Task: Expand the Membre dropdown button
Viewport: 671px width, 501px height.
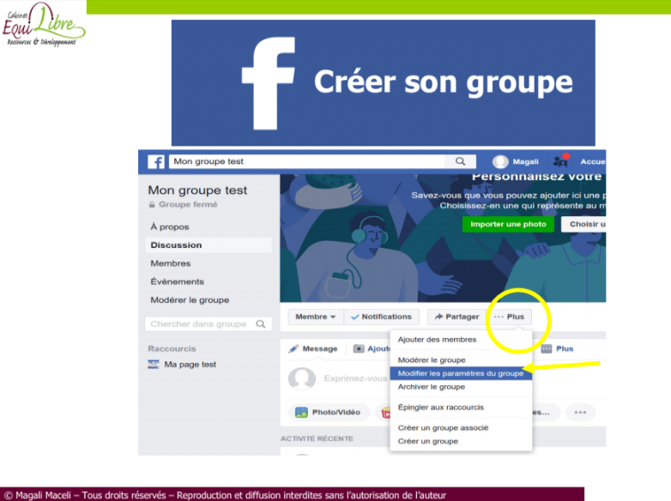Action: coord(316,317)
